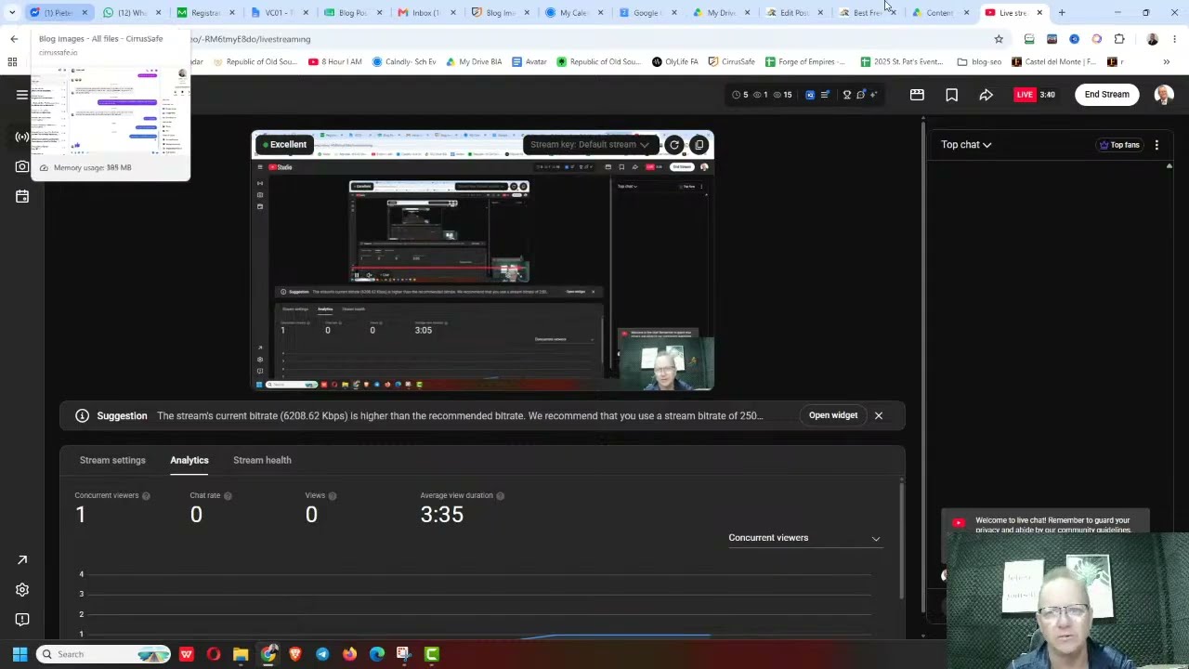Click the Top fans button
Viewport: 1189px width, 669px height.
click(1118, 145)
